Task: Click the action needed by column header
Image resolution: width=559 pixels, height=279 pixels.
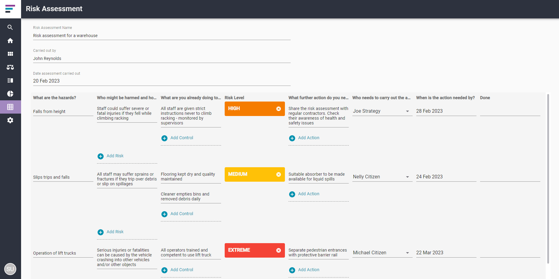Action: (445, 98)
